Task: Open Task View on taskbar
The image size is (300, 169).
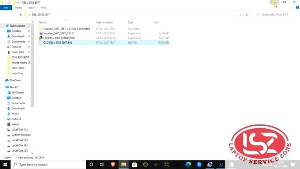Action: coord(102,165)
